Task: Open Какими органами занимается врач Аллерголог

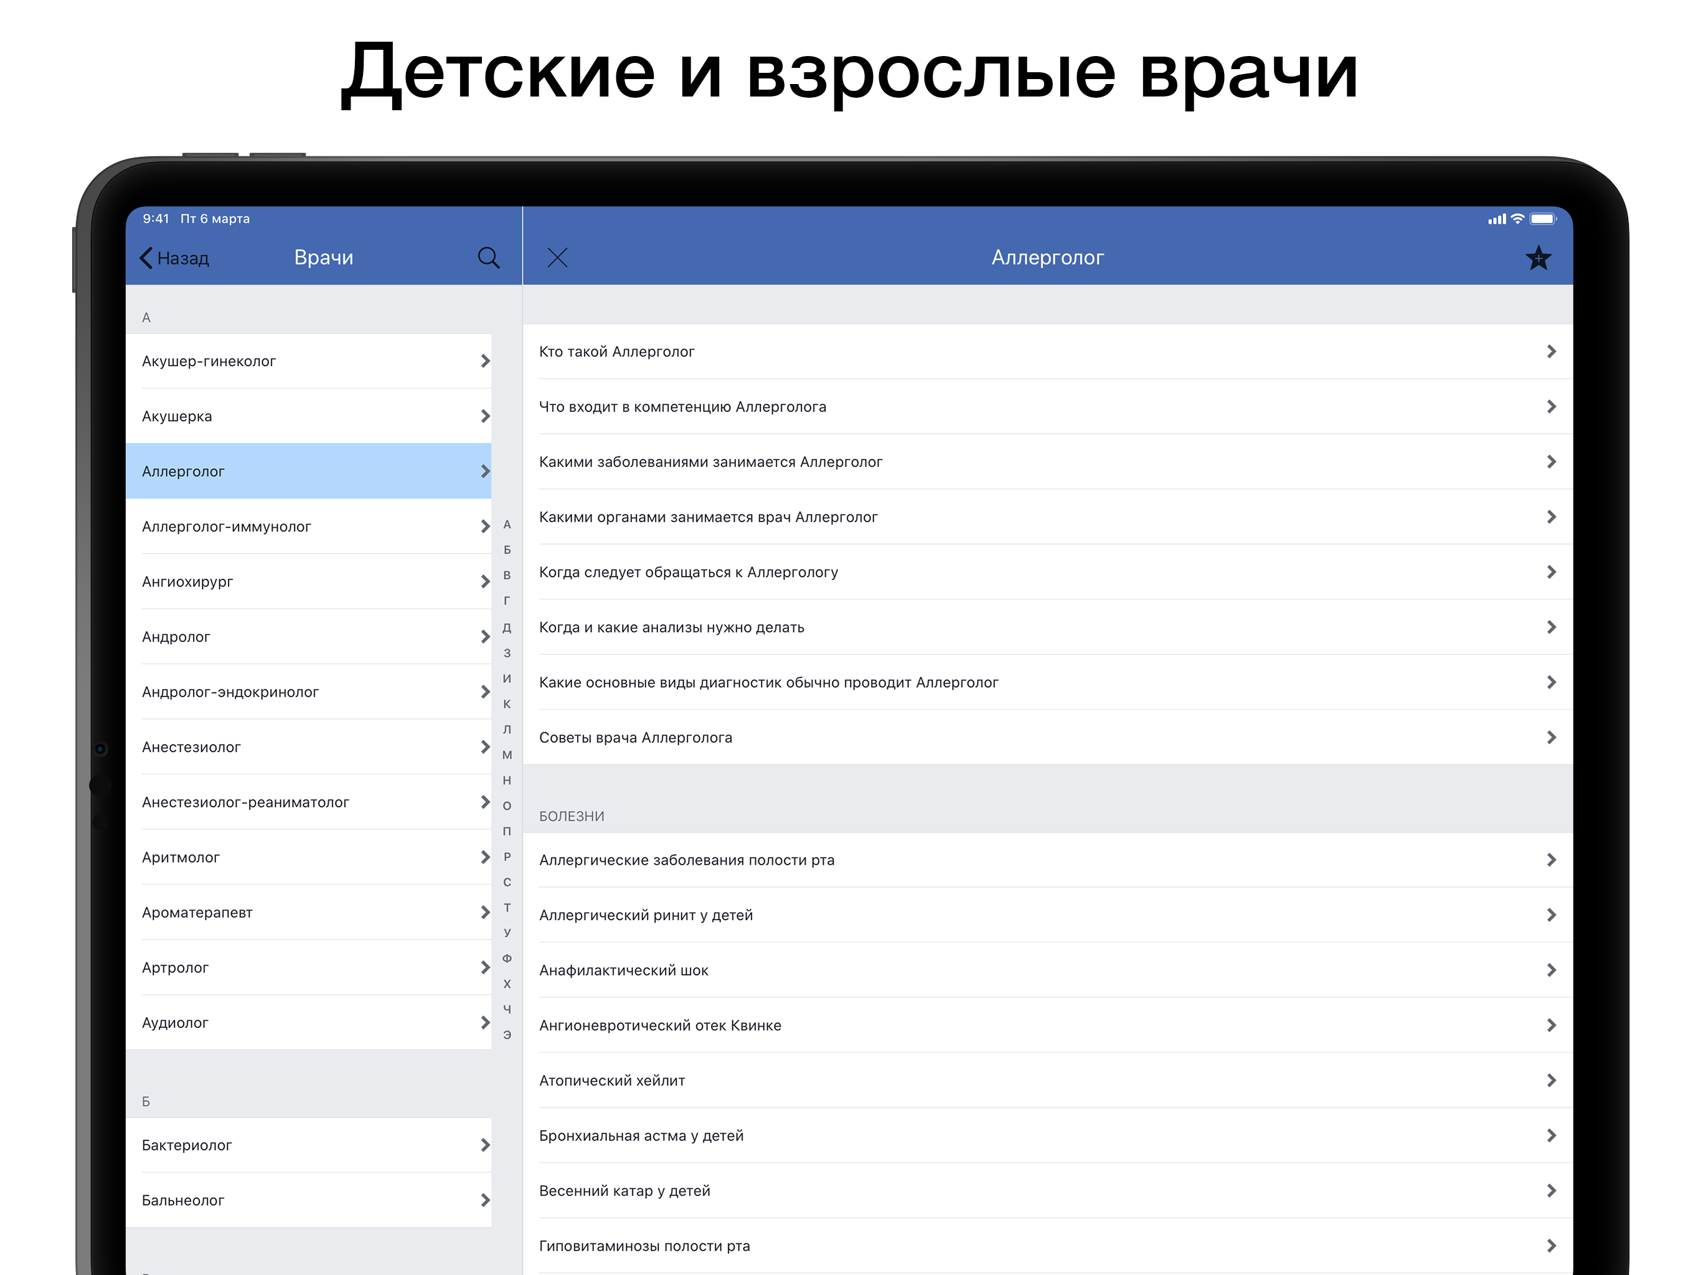Action: (x=1047, y=517)
